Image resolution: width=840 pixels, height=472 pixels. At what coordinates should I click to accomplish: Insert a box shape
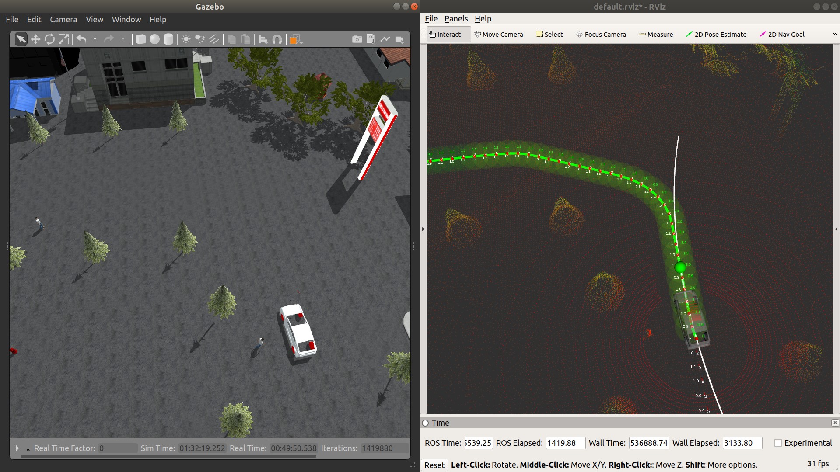pos(140,39)
